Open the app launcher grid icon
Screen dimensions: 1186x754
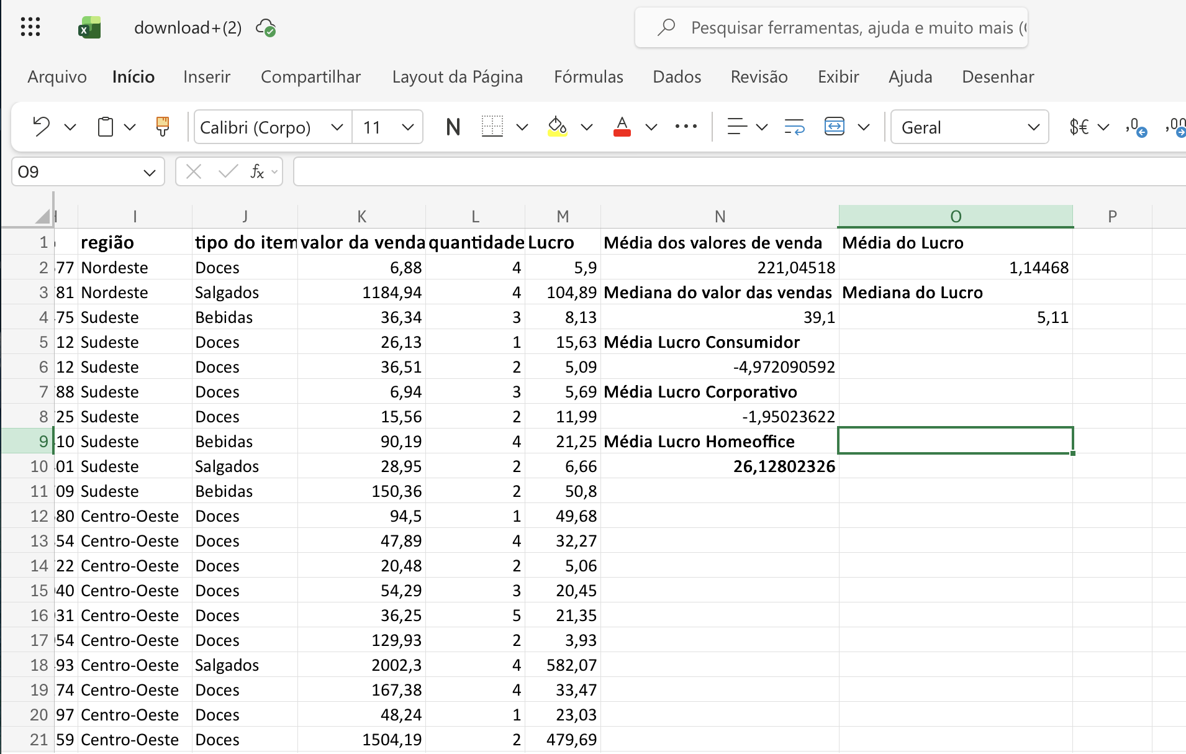[30, 27]
